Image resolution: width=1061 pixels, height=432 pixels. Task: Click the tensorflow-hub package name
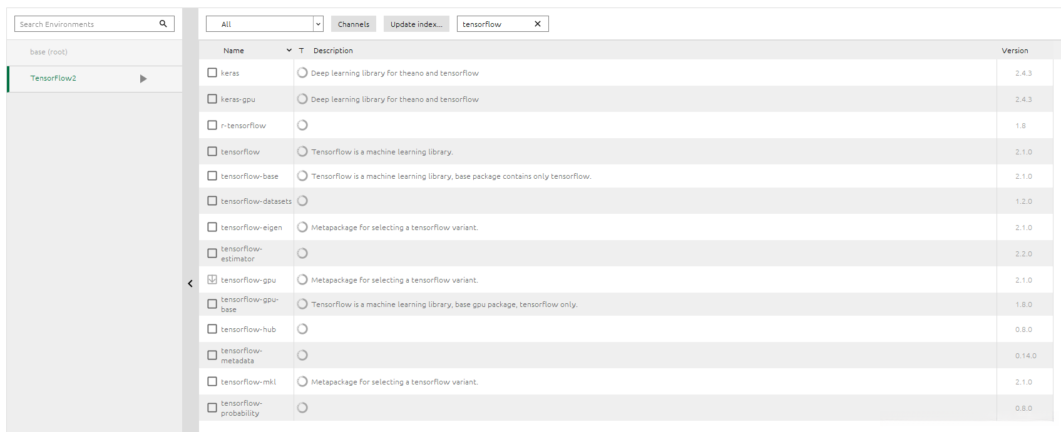coord(248,329)
